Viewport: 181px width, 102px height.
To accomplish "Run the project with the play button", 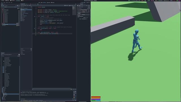I will 81,3.
